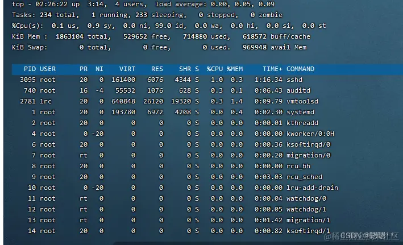Select the VIRT column header
The height and width of the screenshot is (245, 403).
pyautogui.click(x=127, y=69)
